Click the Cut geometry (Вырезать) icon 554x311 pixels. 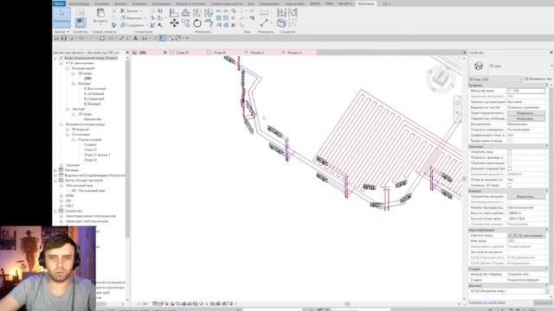click(123, 18)
